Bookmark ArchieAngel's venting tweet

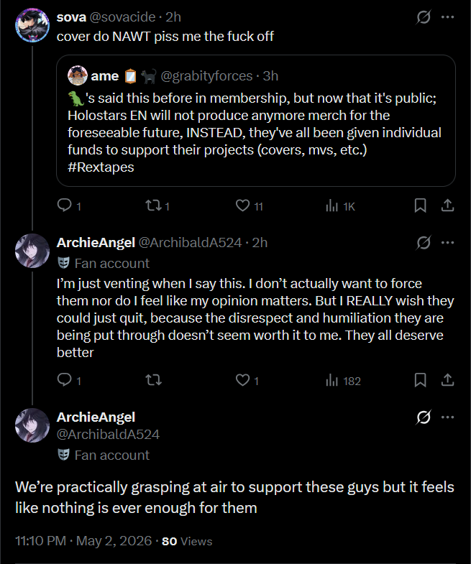pos(420,380)
